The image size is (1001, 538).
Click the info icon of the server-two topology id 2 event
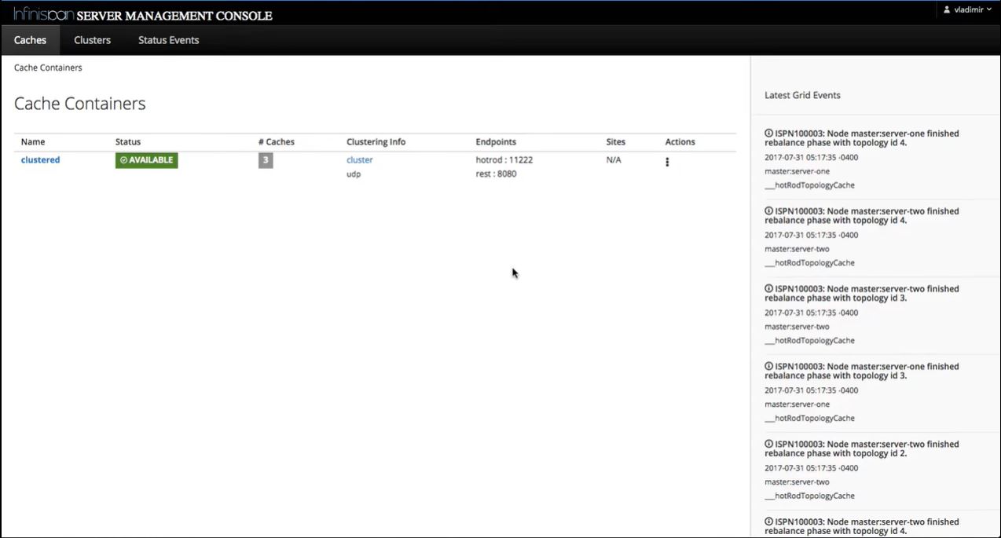point(768,445)
